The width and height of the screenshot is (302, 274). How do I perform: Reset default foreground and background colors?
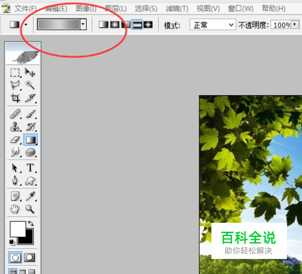tap(12, 242)
